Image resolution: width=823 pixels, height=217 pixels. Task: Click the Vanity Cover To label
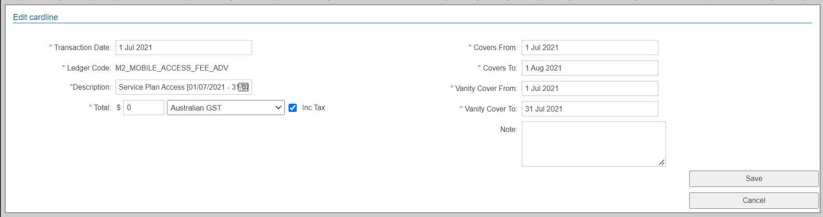point(490,109)
